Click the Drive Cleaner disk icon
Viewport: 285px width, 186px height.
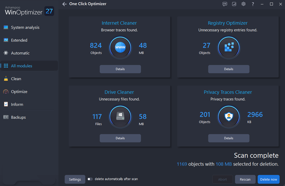(x=120, y=116)
